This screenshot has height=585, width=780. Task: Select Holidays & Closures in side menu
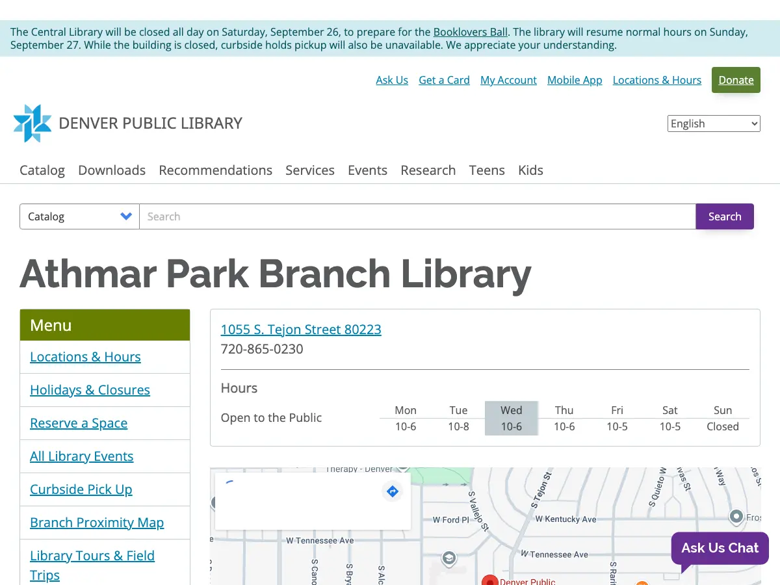pos(90,390)
